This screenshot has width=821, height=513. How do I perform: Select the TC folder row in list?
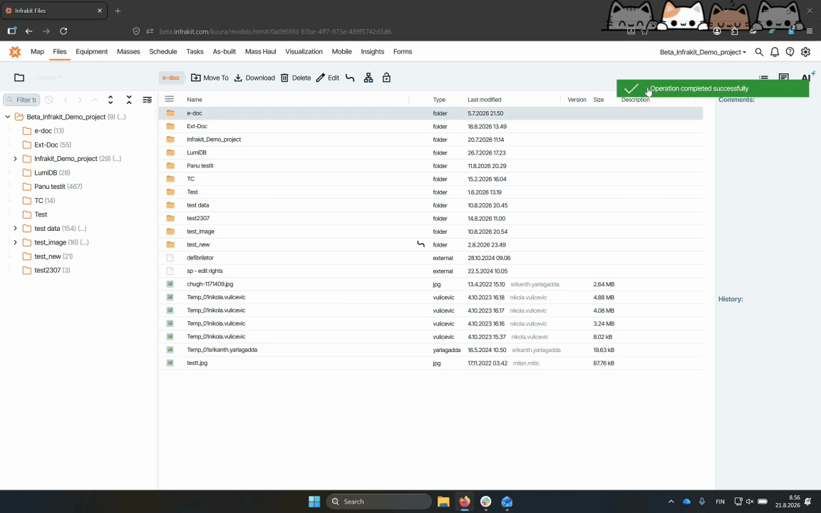pyautogui.click(x=430, y=179)
